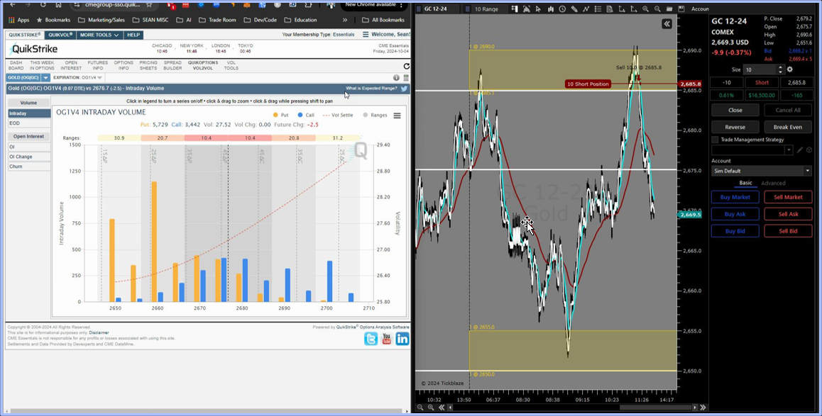Select EOD volume view
This screenshot has width=822, height=416.
[x=29, y=123]
